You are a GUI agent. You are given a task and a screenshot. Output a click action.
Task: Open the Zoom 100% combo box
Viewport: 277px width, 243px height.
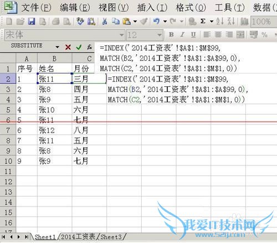[264, 22]
